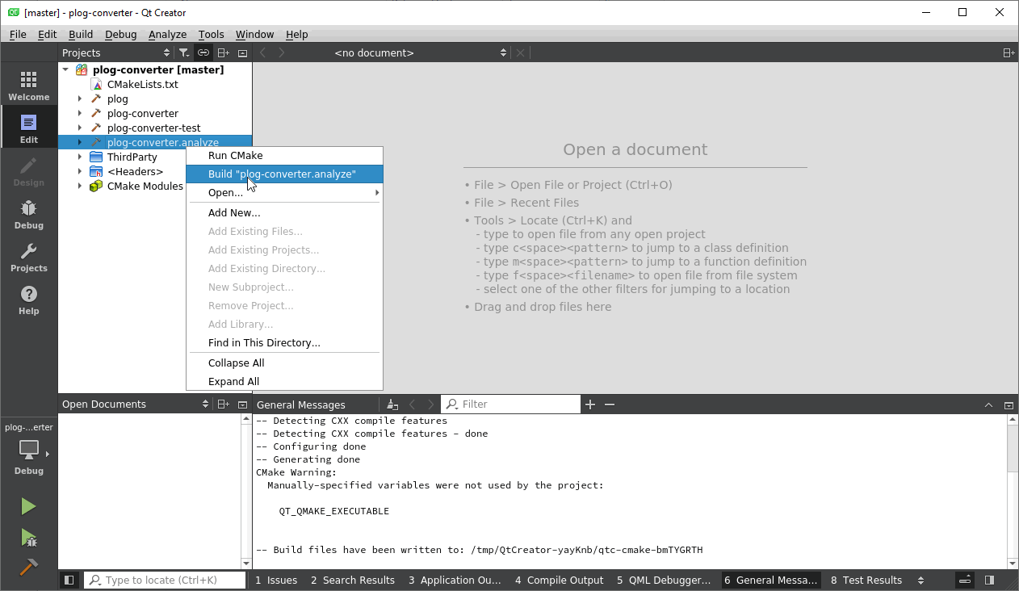This screenshot has width=1019, height=591.
Task: Focus the output Filter field
Action: pyautogui.click(x=510, y=404)
